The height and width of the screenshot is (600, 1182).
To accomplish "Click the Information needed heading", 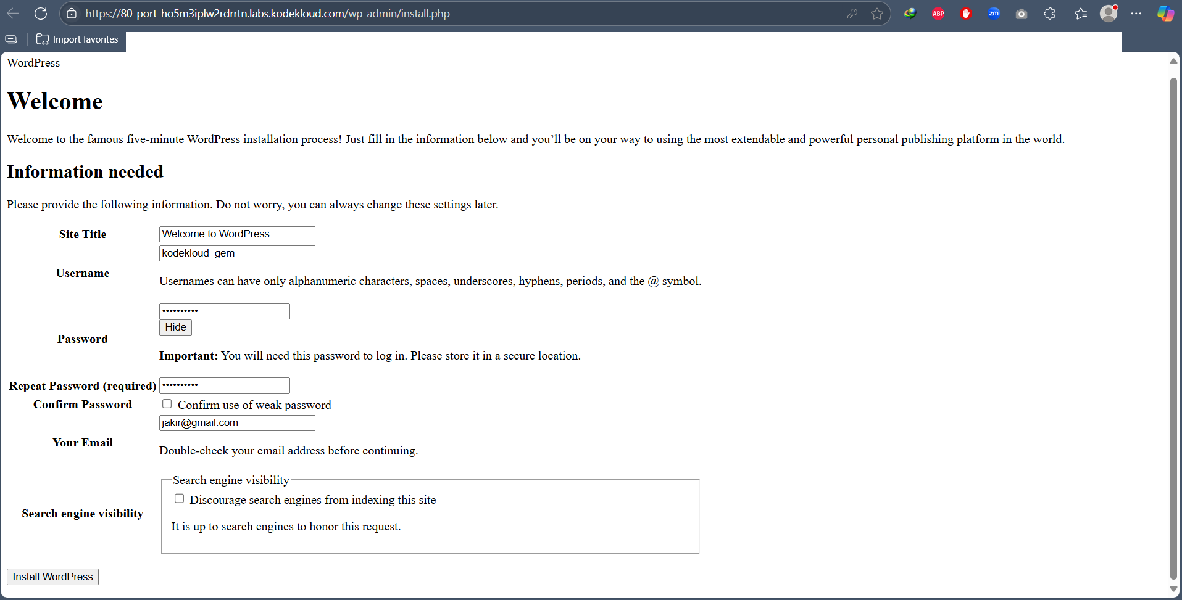I will pyautogui.click(x=85, y=171).
